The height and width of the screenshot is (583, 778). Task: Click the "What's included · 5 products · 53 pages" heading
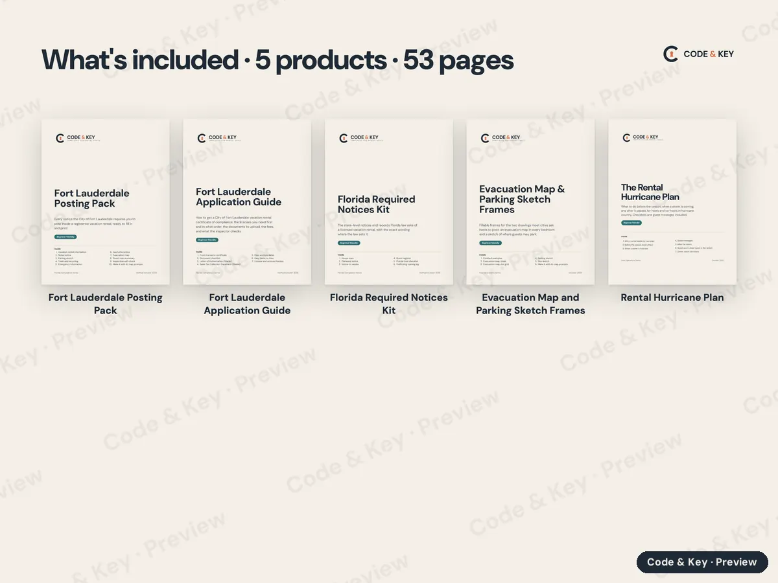pos(277,60)
